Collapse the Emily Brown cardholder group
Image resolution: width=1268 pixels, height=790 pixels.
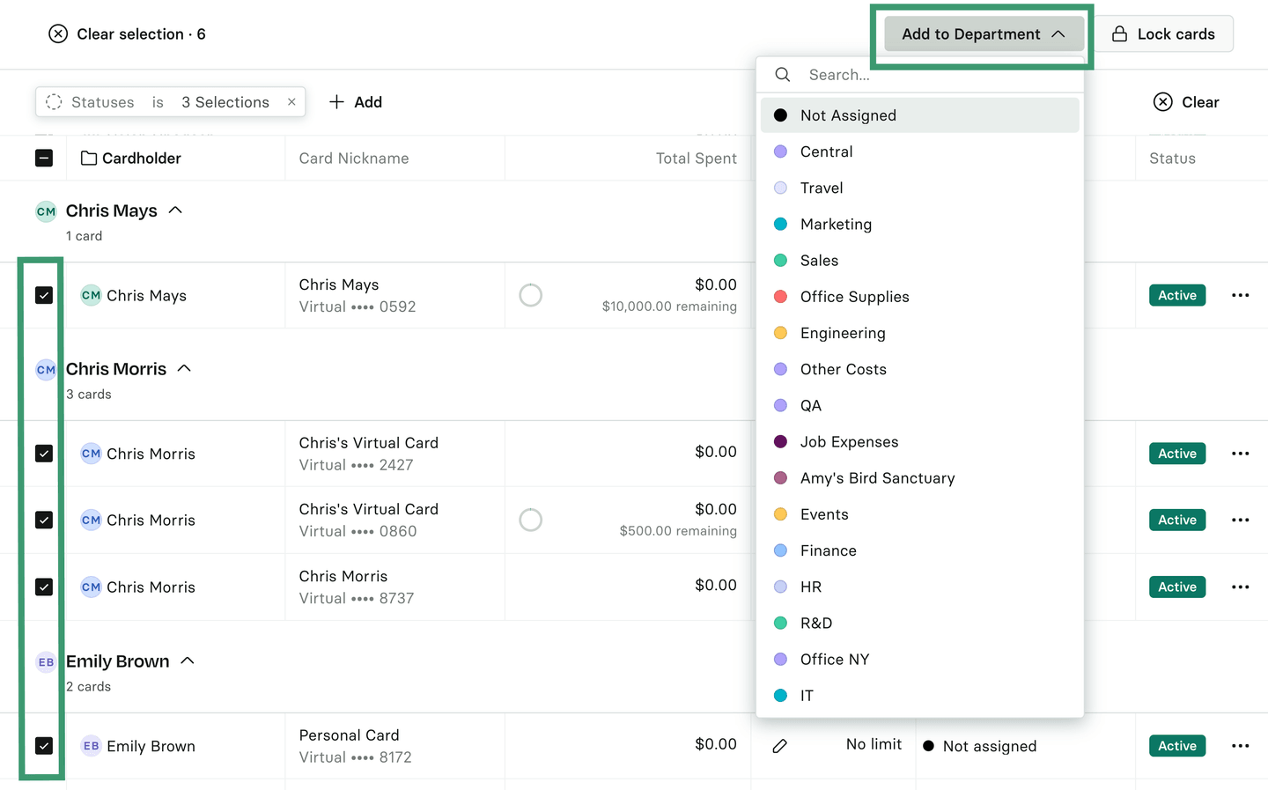[188, 661]
